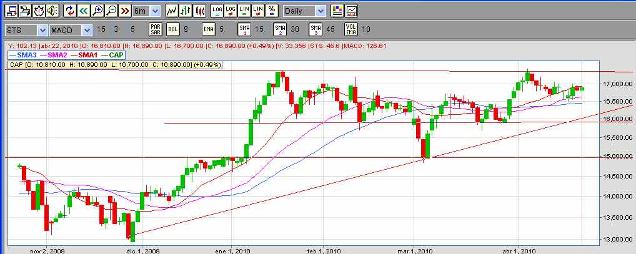Viewport: 636px width, 254px height.
Task: Click the cascade windows icon
Action: [x=25, y=11]
